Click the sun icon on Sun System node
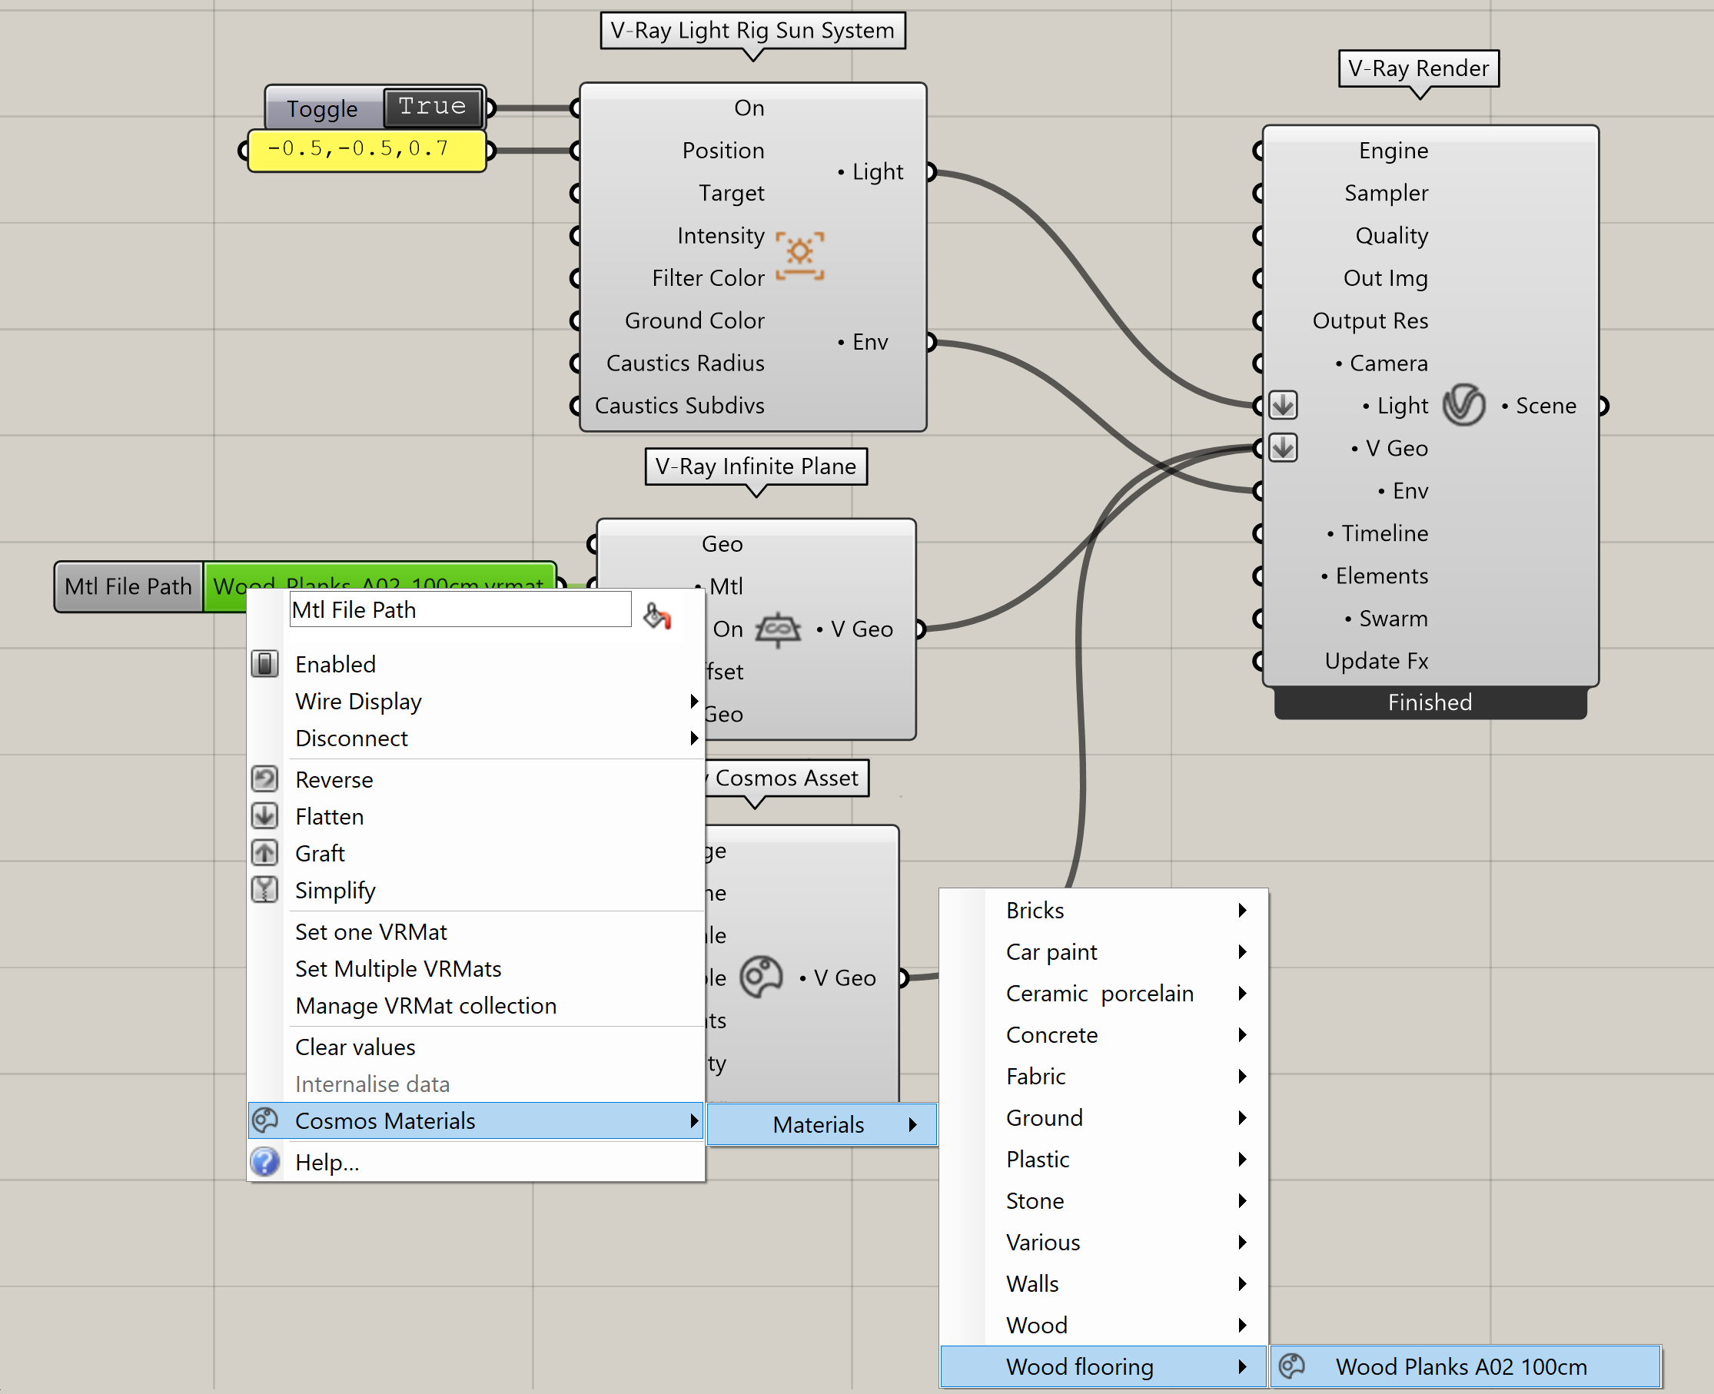 click(799, 255)
